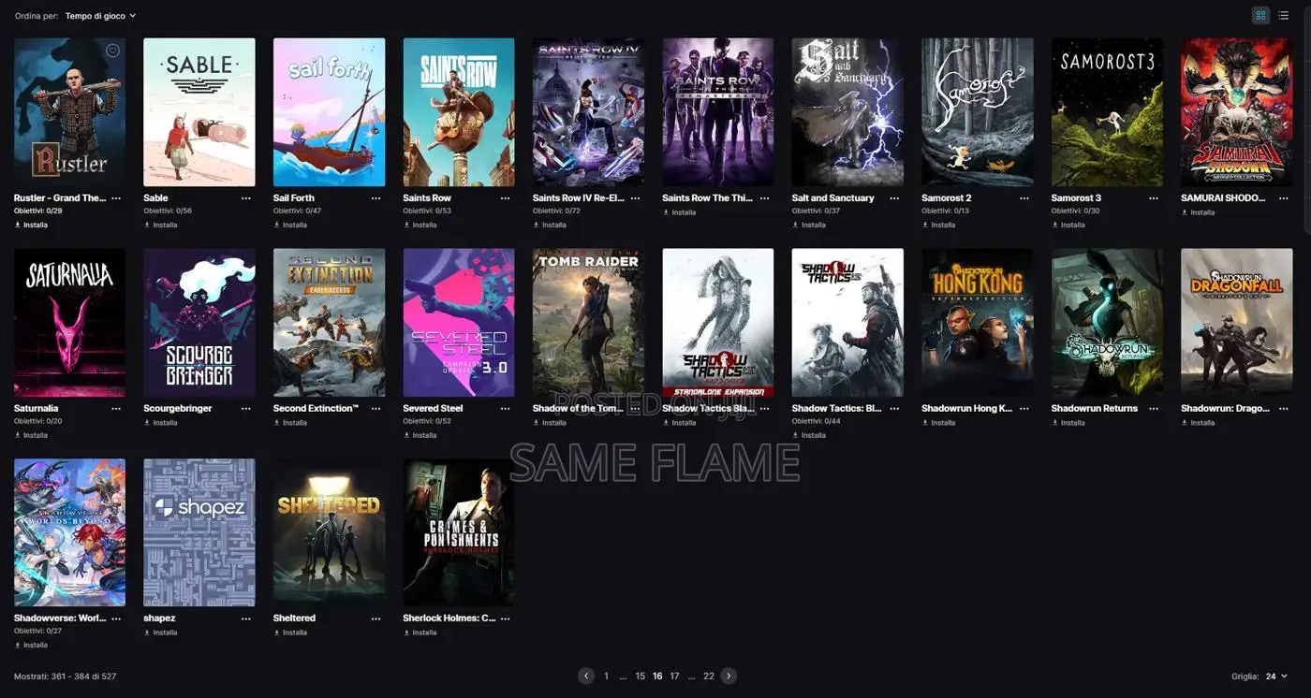Open the three-dot menu for Shadowverse

(x=116, y=618)
